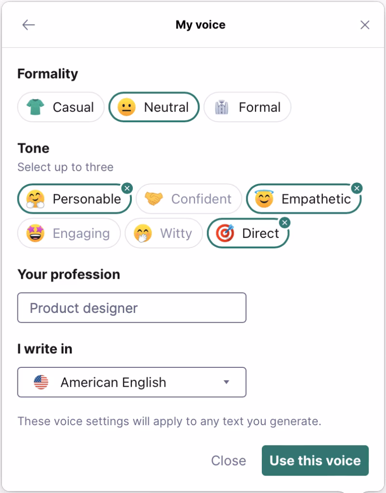Select the Confident tone
This screenshot has width=386, height=493.
tap(189, 198)
